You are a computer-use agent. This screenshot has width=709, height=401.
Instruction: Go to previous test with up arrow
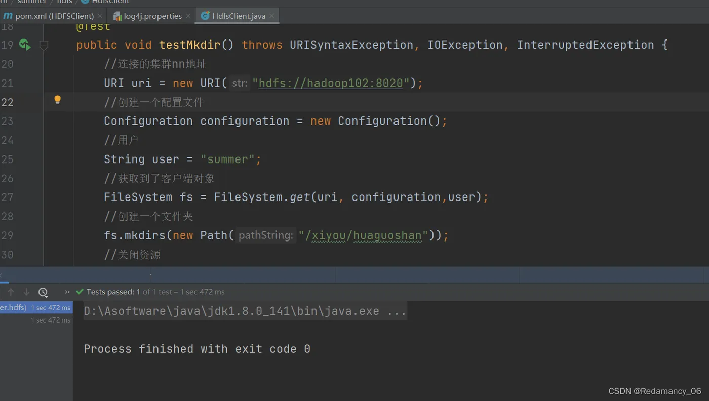point(11,292)
